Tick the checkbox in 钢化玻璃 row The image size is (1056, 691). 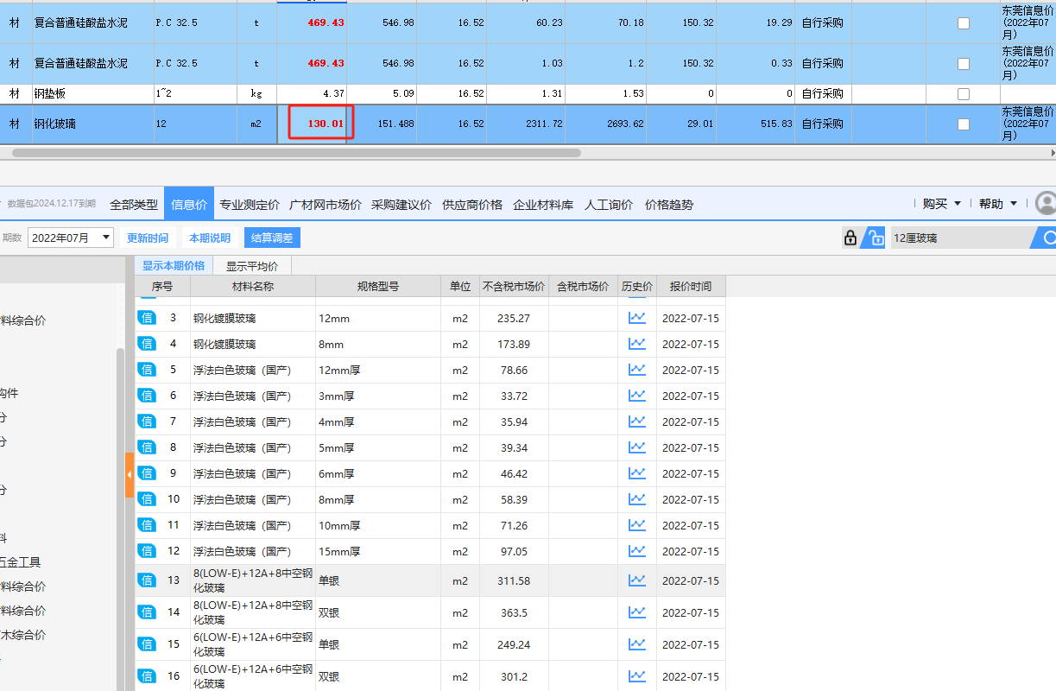pyautogui.click(x=964, y=124)
